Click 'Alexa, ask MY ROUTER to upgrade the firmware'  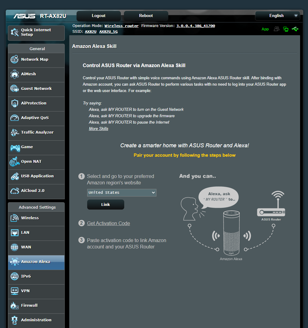pyautogui.click(x=132, y=116)
